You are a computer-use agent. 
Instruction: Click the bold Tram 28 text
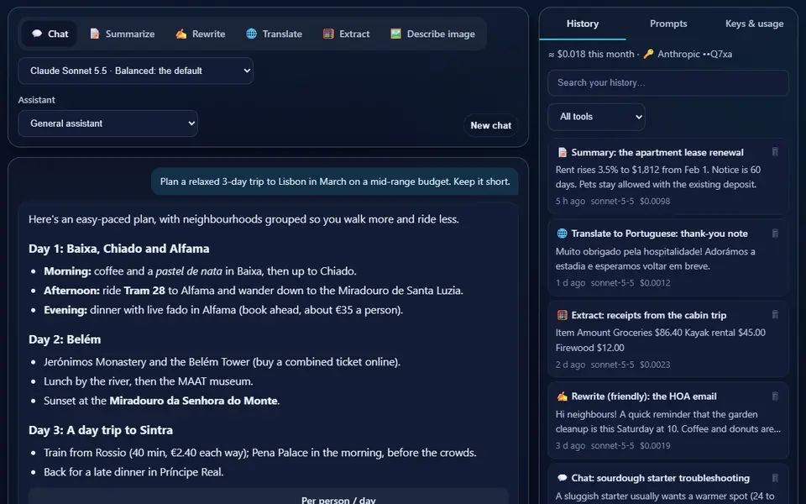click(144, 291)
